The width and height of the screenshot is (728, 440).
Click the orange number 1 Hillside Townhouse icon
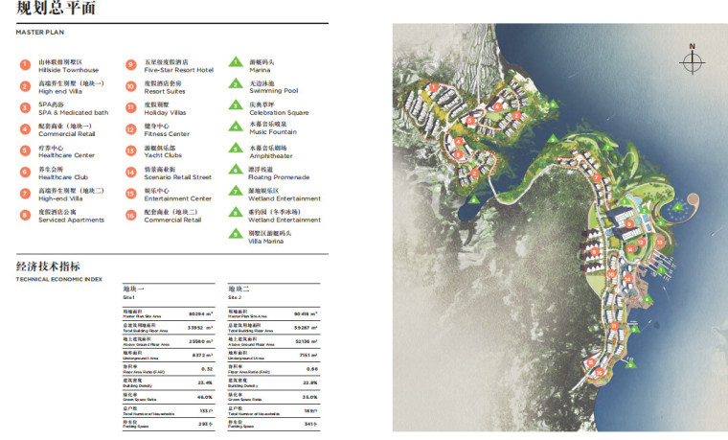pyautogui.click(x=25, y=65)
